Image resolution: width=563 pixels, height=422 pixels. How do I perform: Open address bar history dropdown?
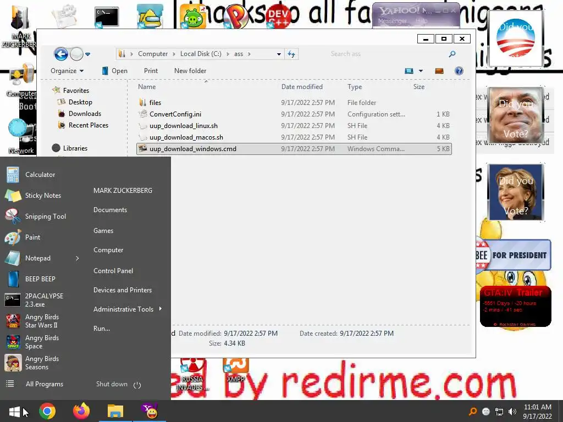pos(279,54)
